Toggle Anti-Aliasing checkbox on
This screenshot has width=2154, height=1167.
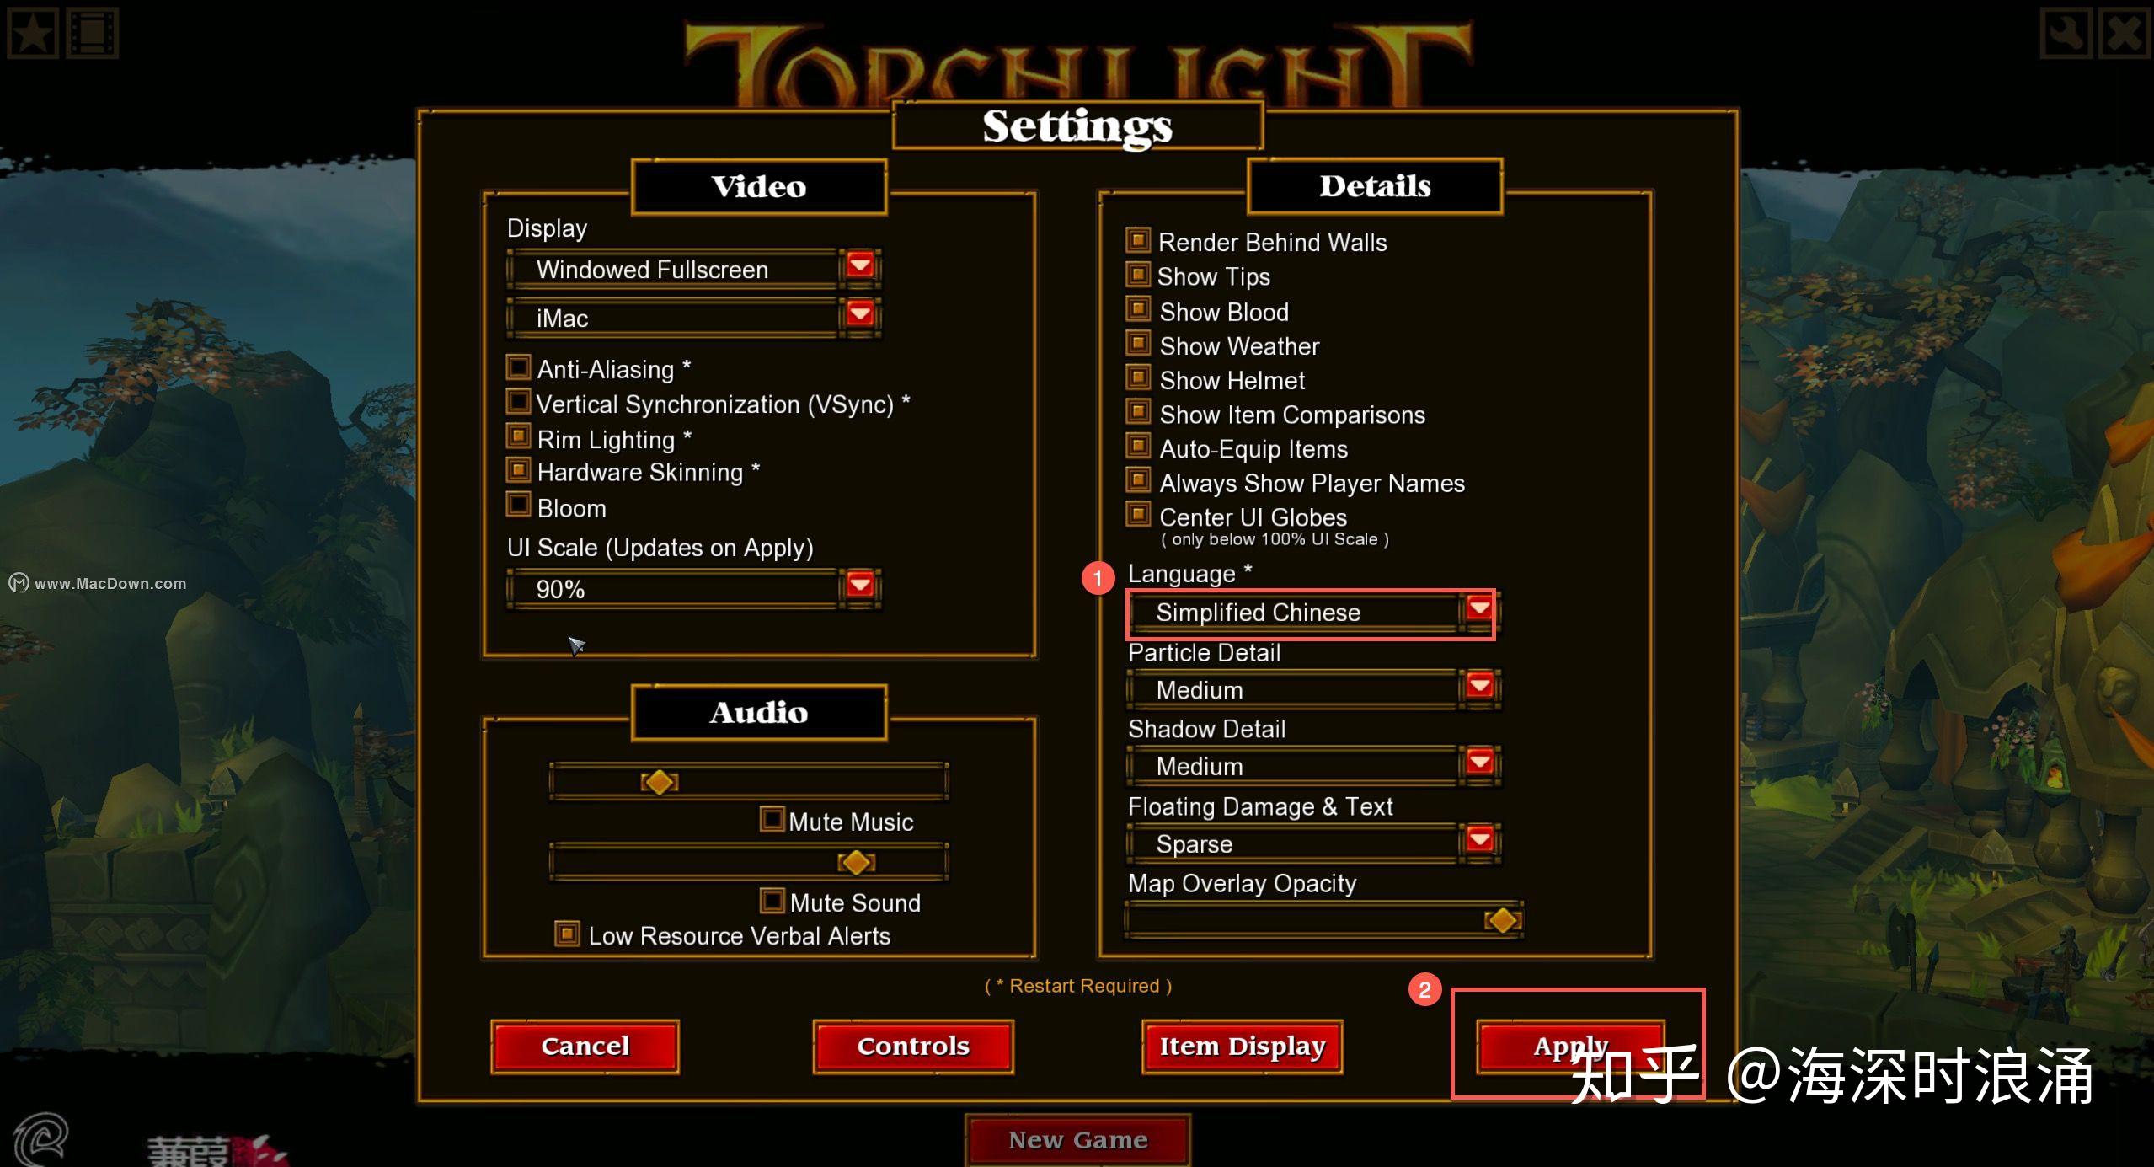(521, 369)
